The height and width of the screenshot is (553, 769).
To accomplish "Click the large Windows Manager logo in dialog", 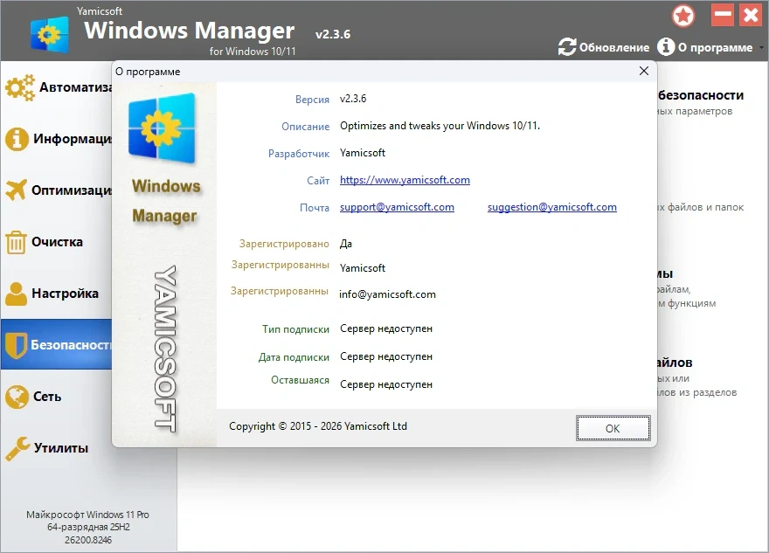I will click(x=163, y=128).
